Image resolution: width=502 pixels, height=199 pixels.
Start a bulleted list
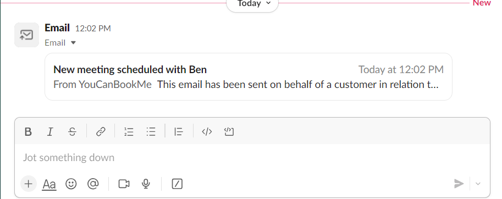pyautogui.click(x=151, y=131)
